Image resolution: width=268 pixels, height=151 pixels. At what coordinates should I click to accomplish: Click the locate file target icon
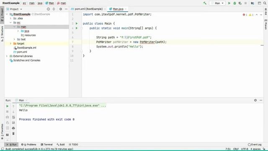click(x=49, y=9)
